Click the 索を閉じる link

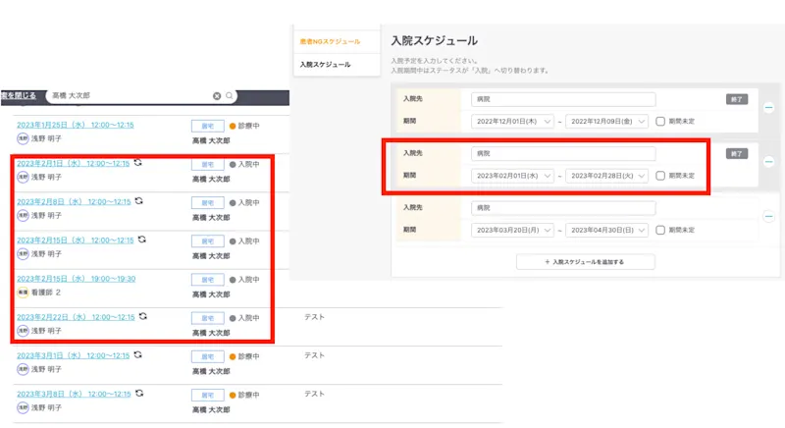19,95
